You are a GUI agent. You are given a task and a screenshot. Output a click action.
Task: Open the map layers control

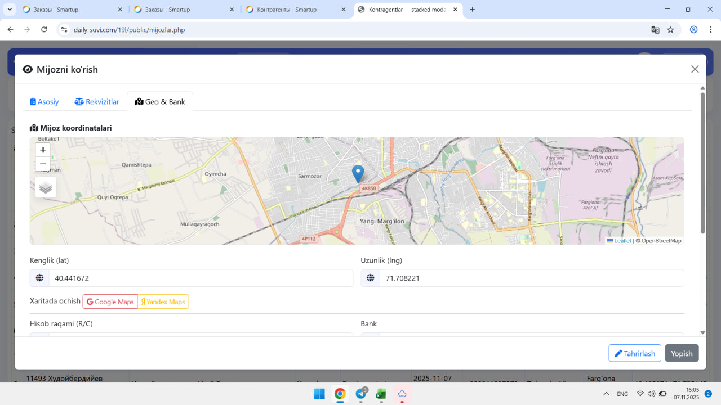(46, 187)
